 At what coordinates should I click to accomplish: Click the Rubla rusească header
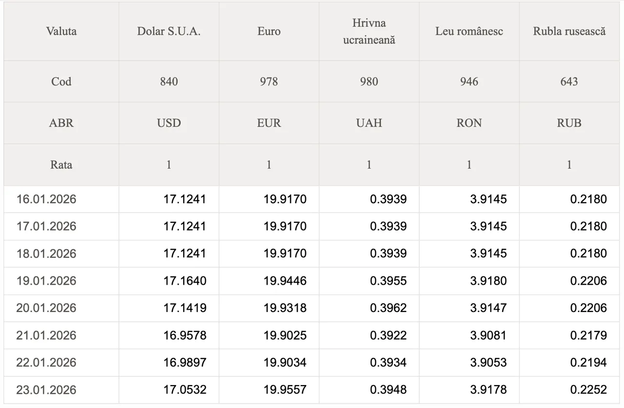569,31
